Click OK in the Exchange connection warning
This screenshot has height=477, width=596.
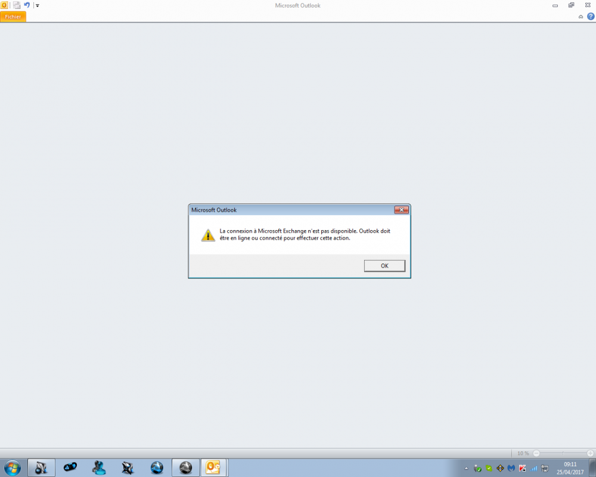[384, 265]
